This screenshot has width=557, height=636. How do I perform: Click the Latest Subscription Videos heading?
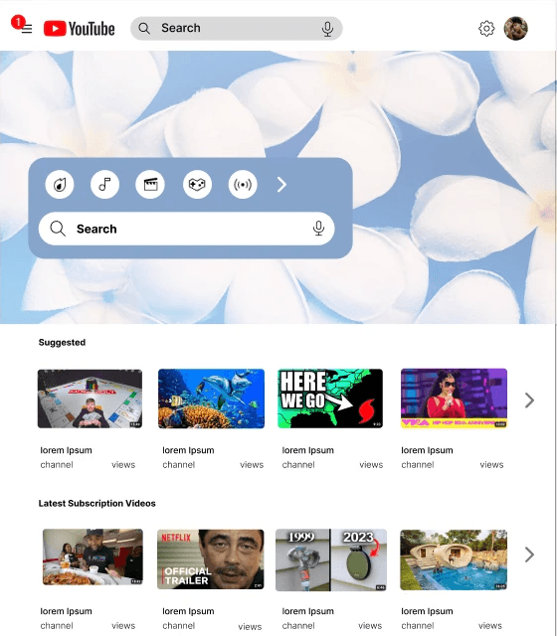pyautogui.click(x=97, y=504)
